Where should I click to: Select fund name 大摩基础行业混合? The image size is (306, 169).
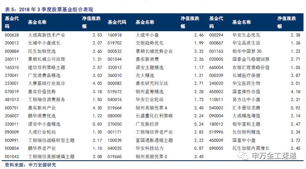point(47,83)
